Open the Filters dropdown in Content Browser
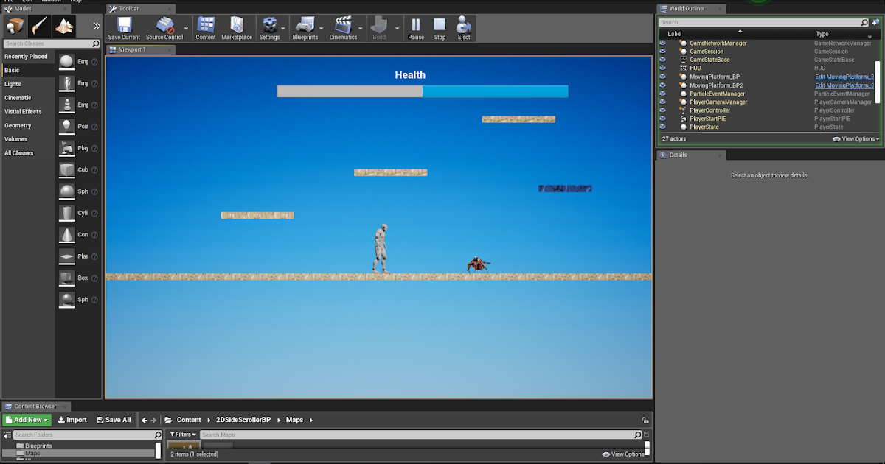885x464 pixels. tap(182, 435)
